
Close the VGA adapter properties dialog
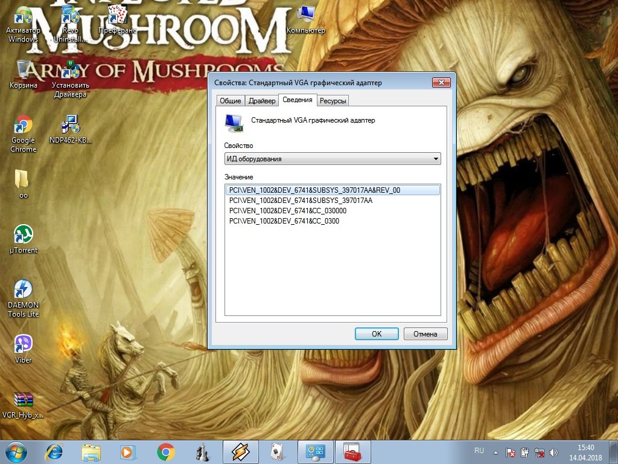point(441,82)
